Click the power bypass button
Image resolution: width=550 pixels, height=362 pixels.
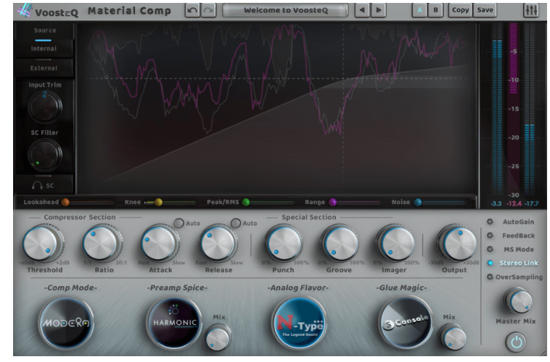(x=516, y=342)
